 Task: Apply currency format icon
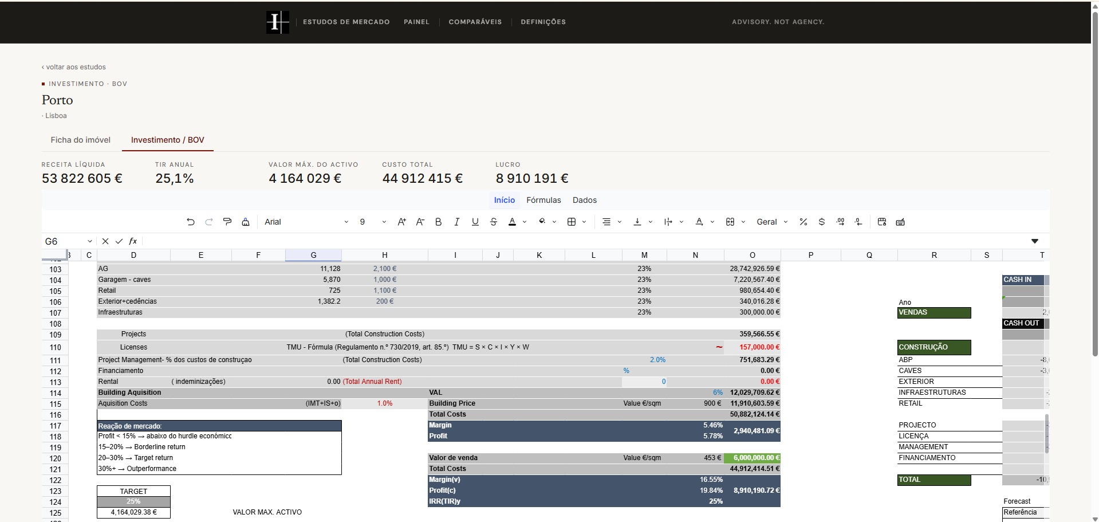(822, 222)
